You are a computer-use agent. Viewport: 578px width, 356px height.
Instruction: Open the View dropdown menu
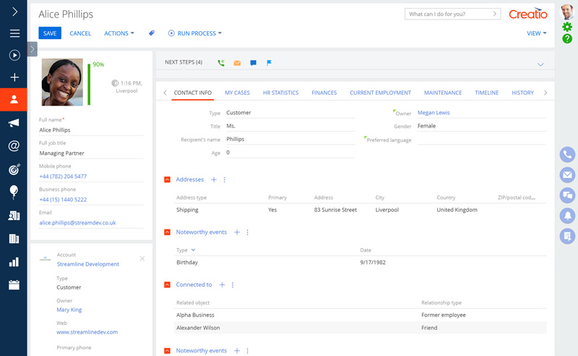(x=536, y=33)
